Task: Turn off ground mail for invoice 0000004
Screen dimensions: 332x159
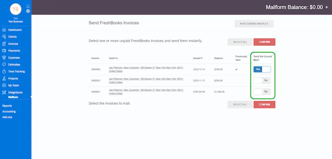Action: pyautogui.click(x=262, y=70)
